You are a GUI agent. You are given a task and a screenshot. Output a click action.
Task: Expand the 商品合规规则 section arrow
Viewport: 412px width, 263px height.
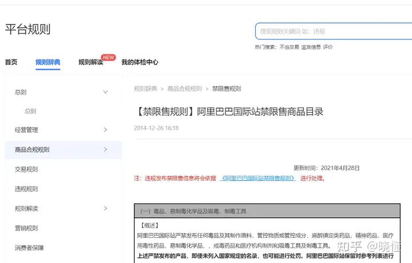pos(105,149)
